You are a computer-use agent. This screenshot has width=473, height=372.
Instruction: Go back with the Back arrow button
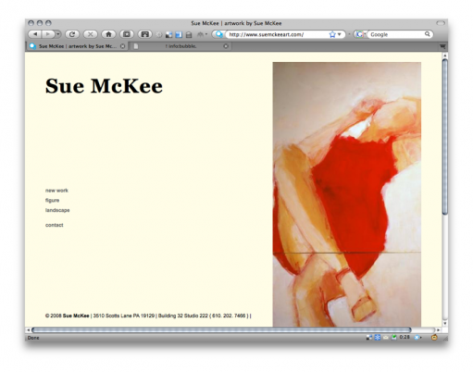pyautogui.click(x=34, y=34)
